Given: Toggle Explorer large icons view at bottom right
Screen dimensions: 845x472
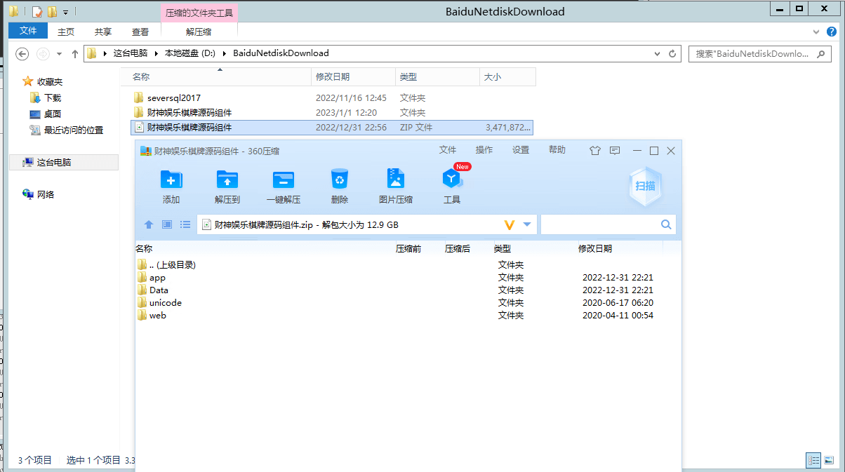Looking at the screenshot, I should click(x=830, y=461).
